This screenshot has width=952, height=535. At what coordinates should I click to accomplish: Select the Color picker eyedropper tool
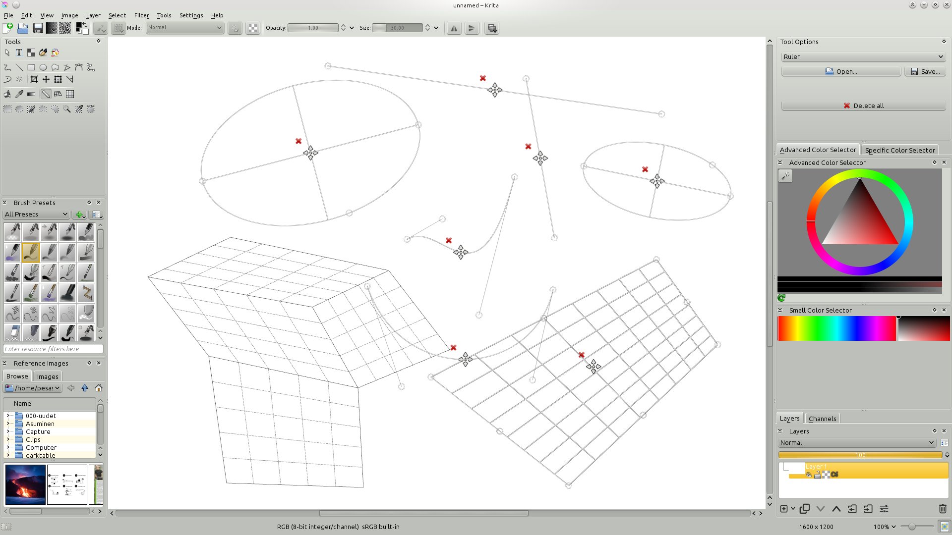(19, 94)
